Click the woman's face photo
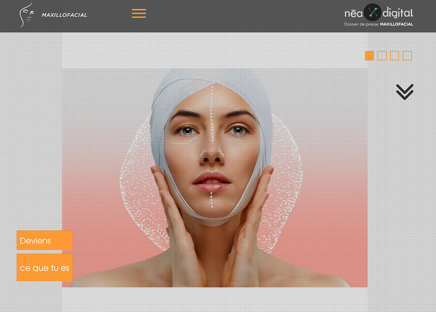This screenshot has width=436, height=312. point(215,178)
